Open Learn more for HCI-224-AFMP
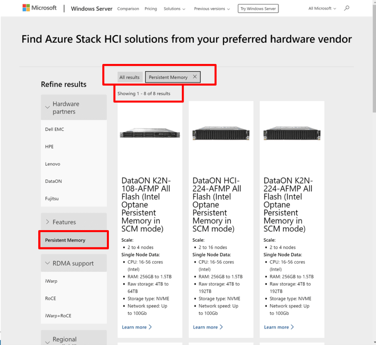376x345 pixels. tap(208, 327)
